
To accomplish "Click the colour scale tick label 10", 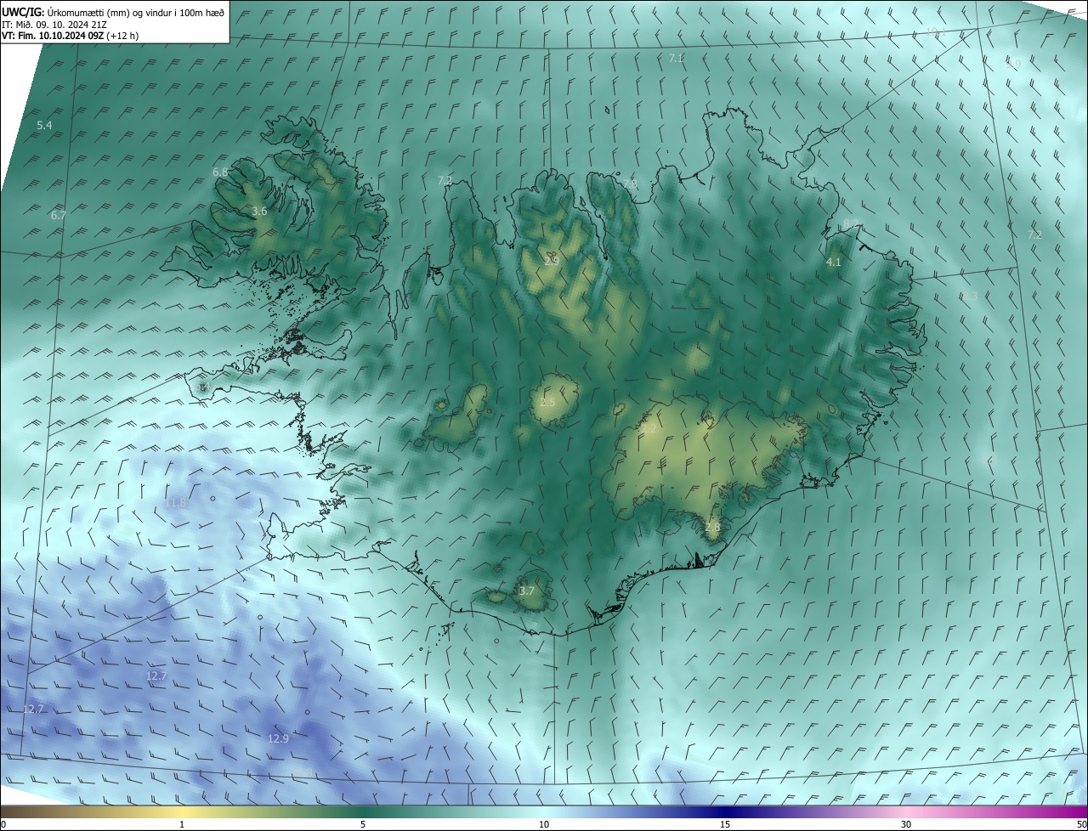I will (x=544, y=824).
